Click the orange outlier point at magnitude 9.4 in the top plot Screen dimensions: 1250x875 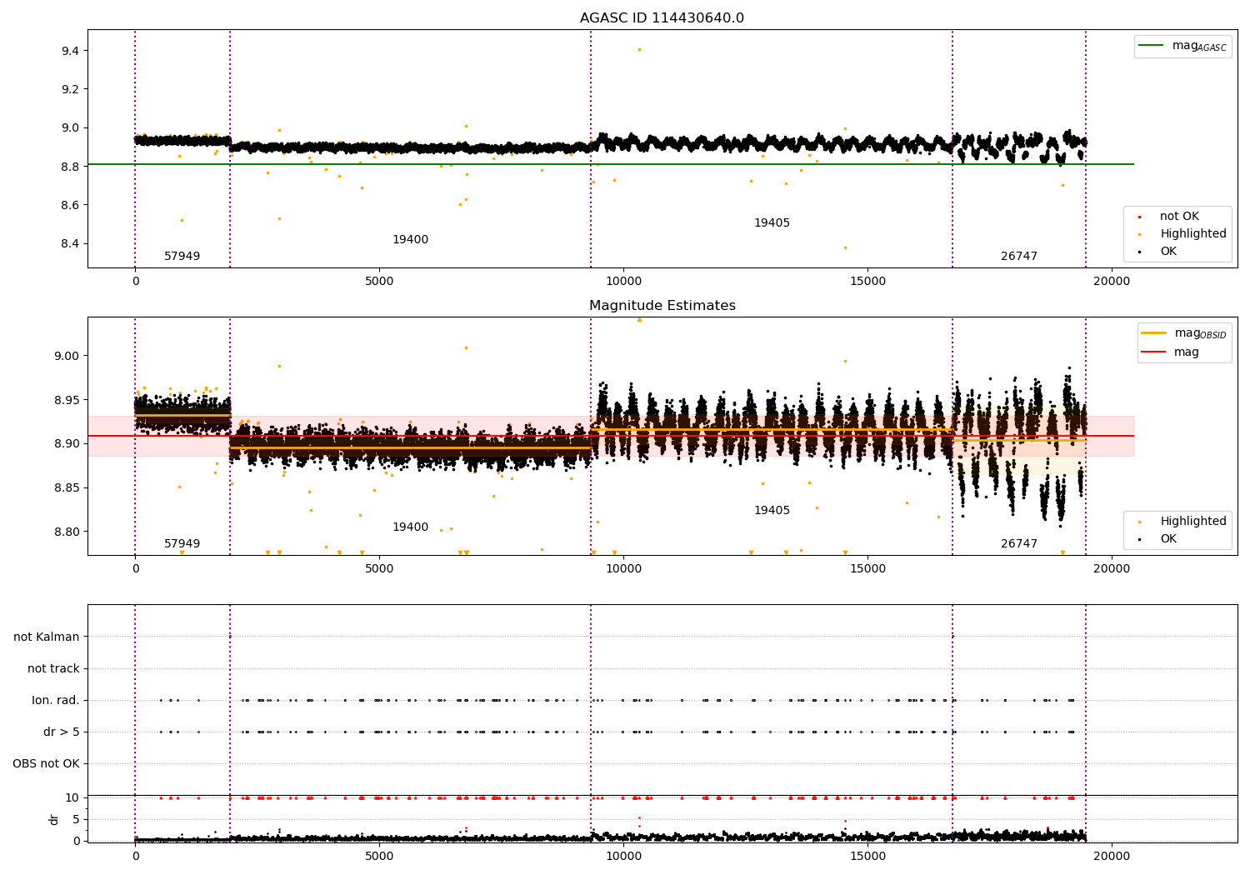point(639,50)
